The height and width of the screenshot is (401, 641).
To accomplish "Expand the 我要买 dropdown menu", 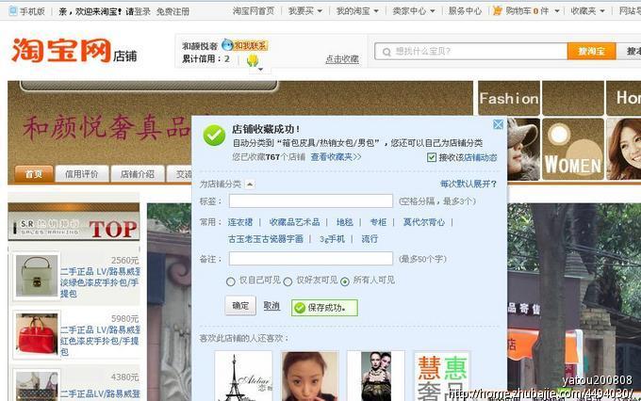I will click(x=305, y=11).
